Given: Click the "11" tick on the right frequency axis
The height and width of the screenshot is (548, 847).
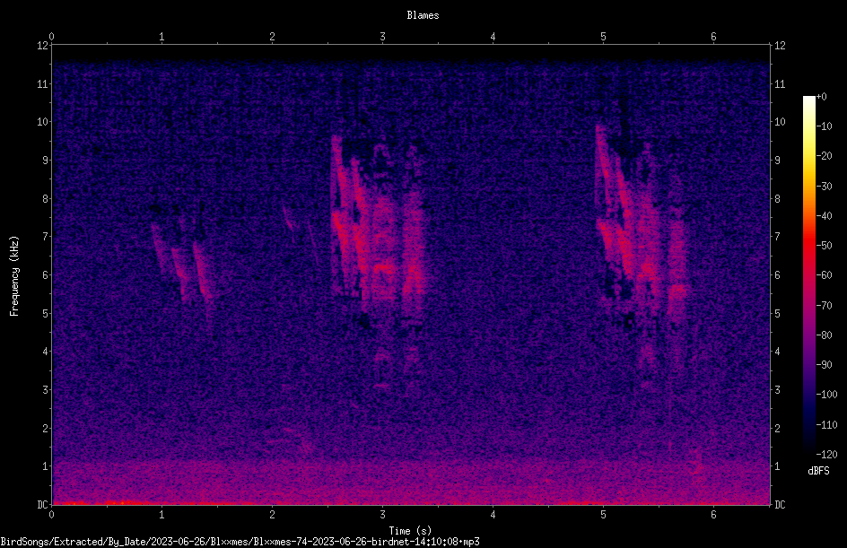Looking at the screenshot, I should pos(780,83).
